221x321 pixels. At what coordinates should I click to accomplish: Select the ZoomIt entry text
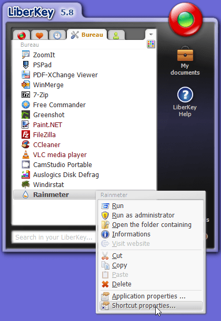44,55
